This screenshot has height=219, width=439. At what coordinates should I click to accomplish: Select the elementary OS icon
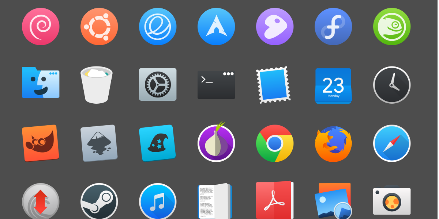coord(158,27)
